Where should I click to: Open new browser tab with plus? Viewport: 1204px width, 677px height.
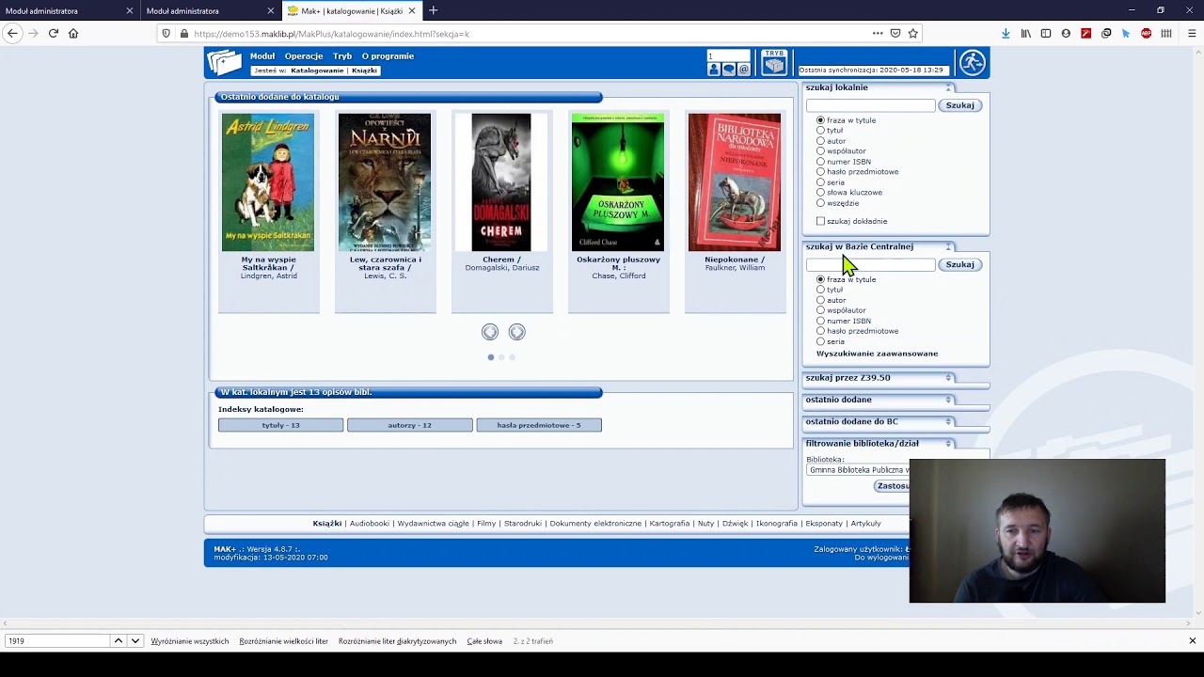[x=433, y=10]
